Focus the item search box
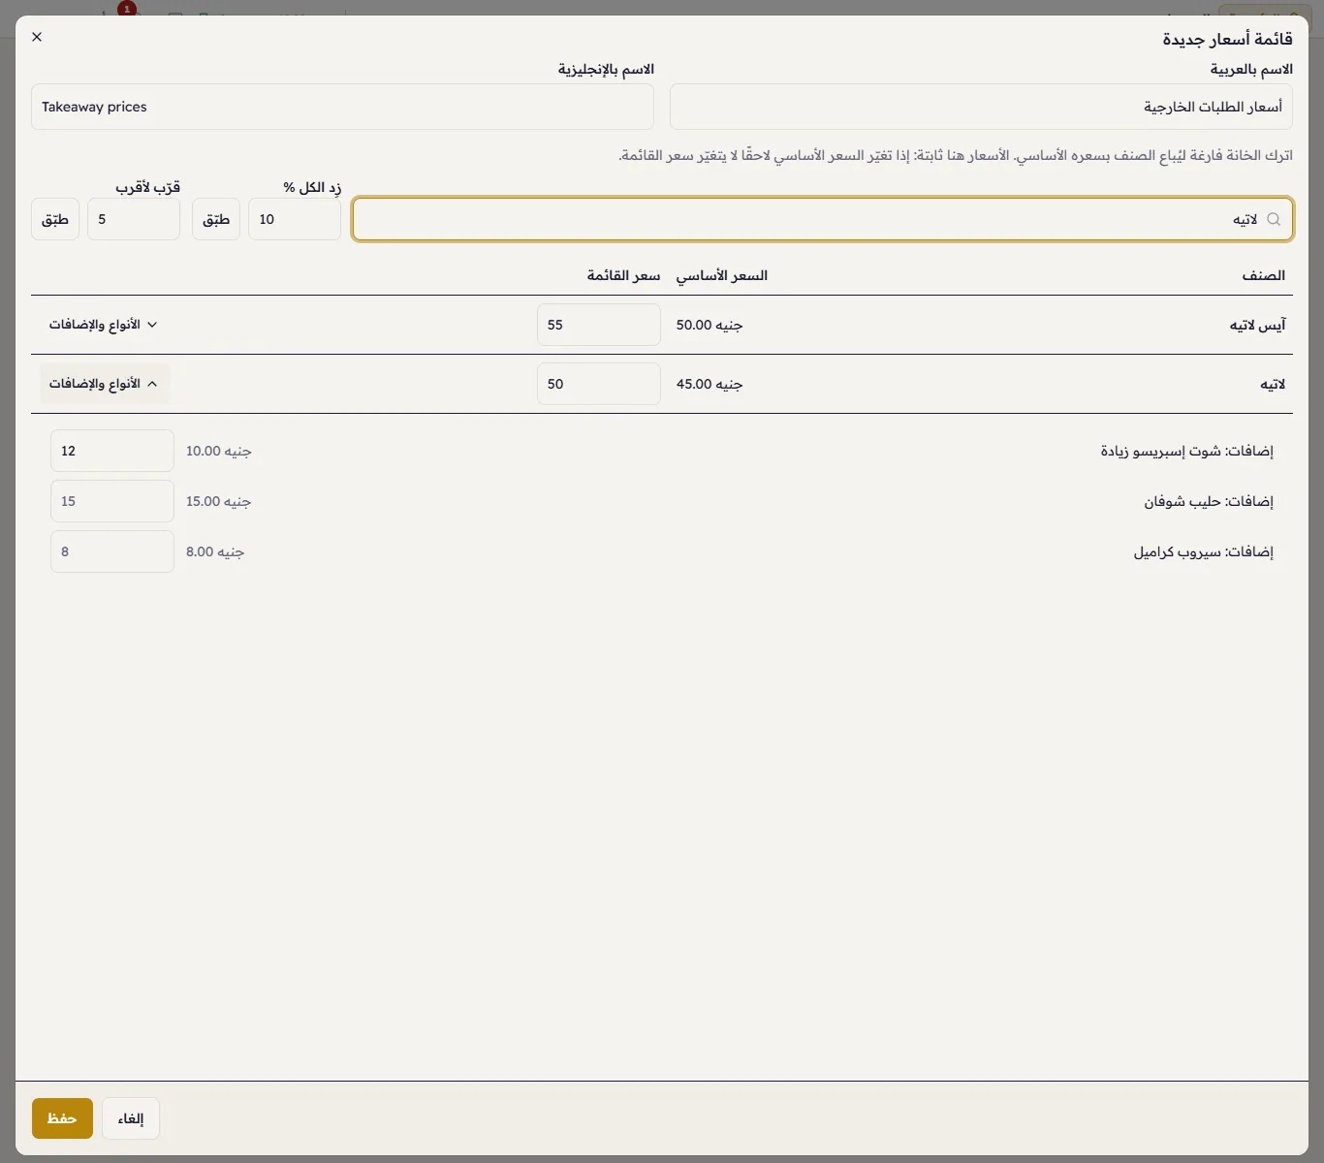The image size is (1324, 1163). tap(822, 219)
